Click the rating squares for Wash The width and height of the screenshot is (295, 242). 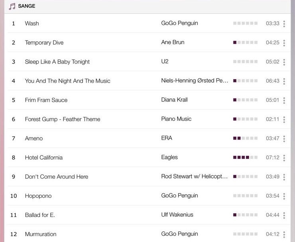tap(245, 23)
